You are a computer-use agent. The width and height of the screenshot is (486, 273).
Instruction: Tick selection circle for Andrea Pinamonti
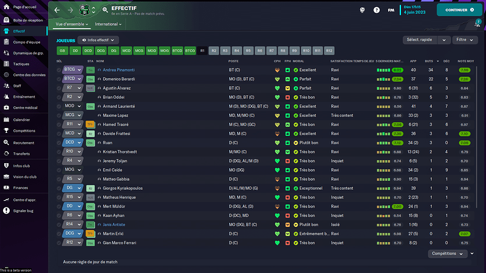pos(60,70)
